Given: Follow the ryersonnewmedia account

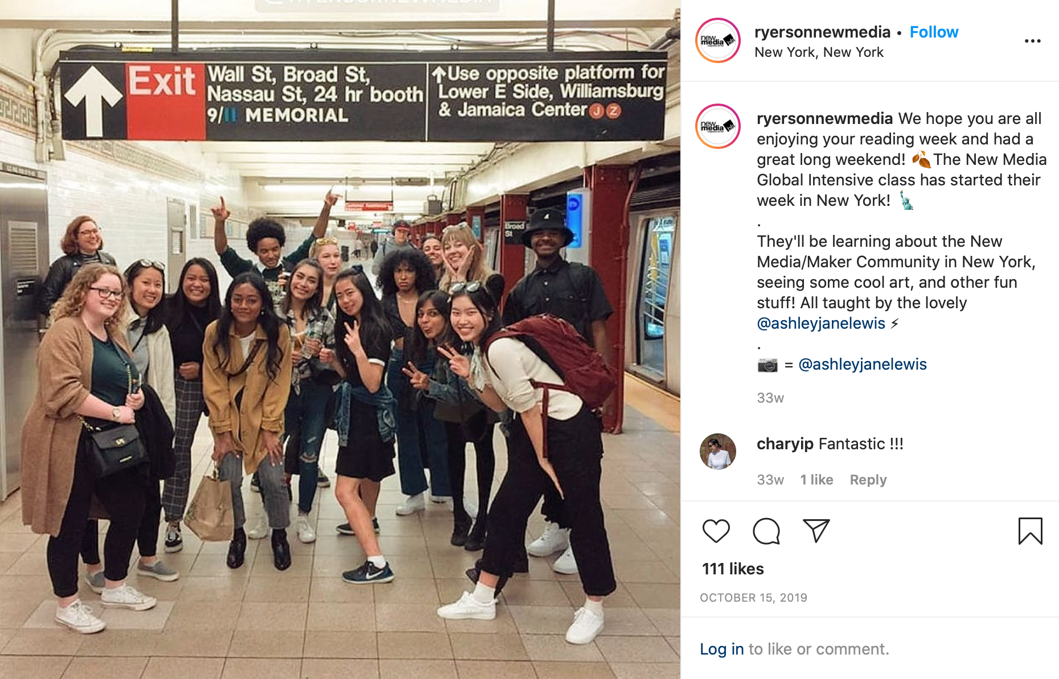Looking at the screenshot, I should 934,32.
